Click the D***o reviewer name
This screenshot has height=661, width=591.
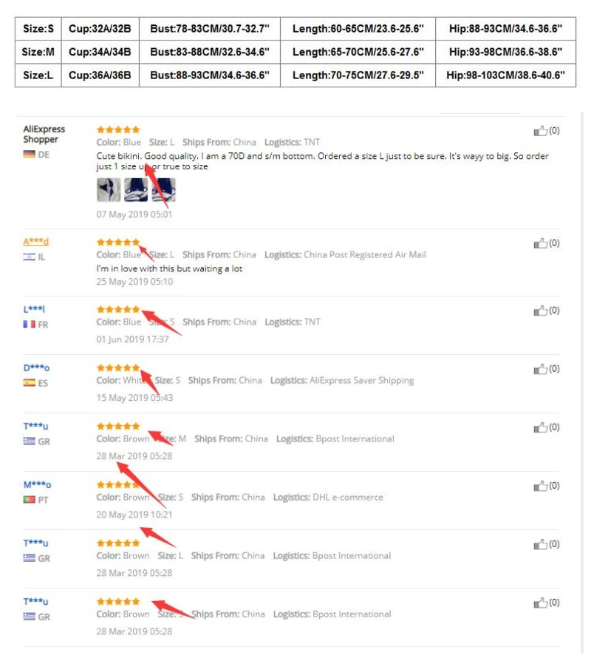tap(36, 367)
